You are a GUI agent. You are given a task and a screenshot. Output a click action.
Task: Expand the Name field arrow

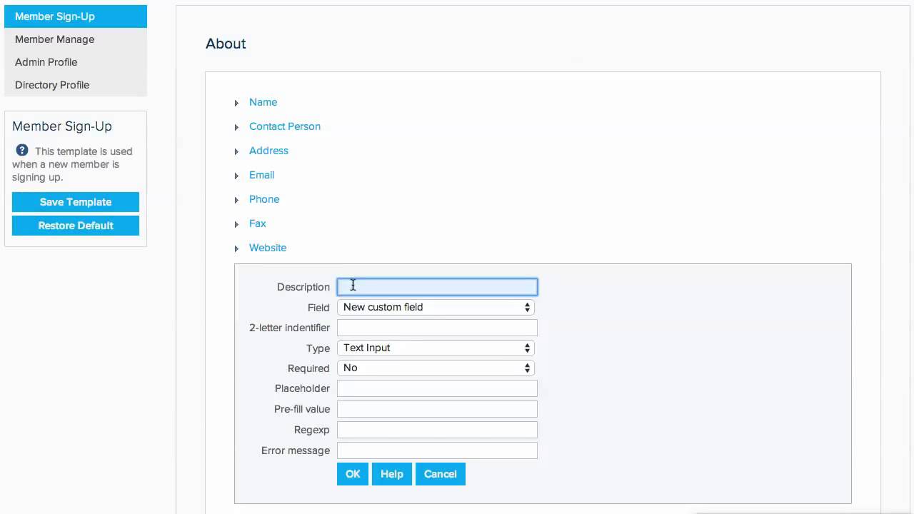pyautogui.click(x=236, y=104)
